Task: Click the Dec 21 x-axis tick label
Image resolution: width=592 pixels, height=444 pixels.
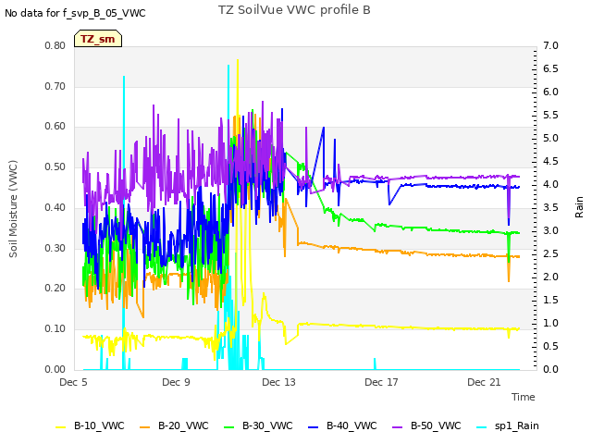Action: [484, 382]
